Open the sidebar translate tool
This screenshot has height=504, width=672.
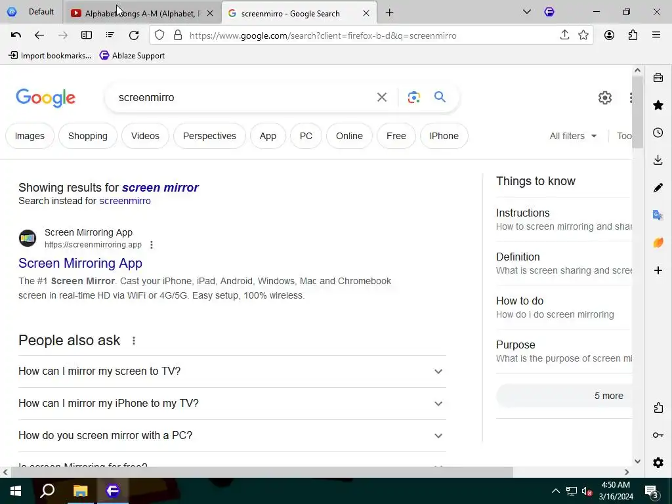(658, 215)
